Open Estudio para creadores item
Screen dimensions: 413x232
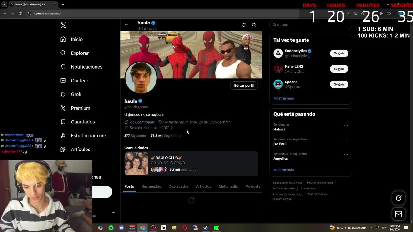click(x=85, y=136)
